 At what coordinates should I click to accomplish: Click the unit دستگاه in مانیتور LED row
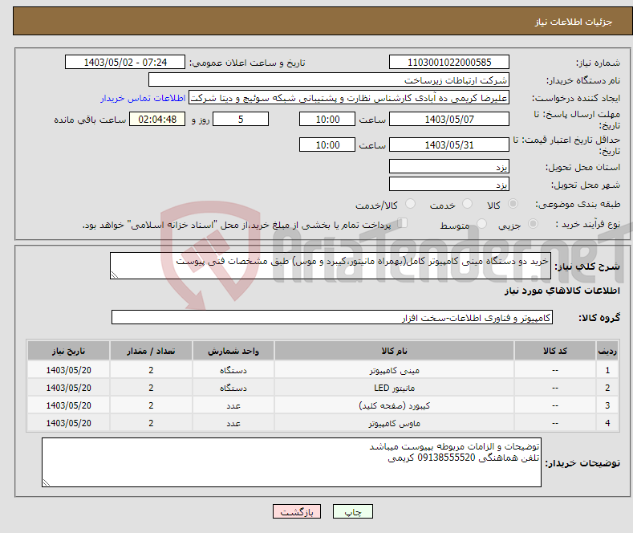[x=233, y=388]
